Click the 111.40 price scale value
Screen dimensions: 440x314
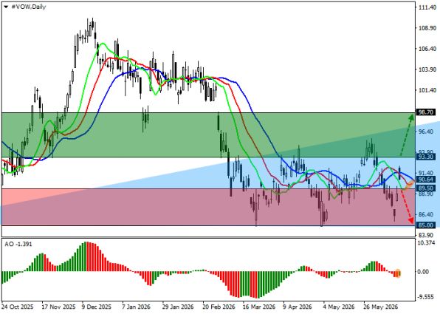coord(427,7)
